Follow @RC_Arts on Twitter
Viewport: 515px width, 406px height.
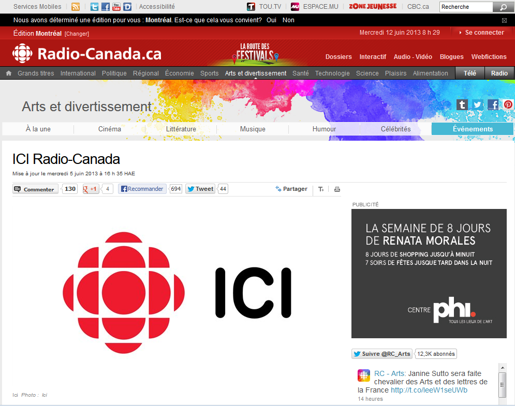[382, 354]
